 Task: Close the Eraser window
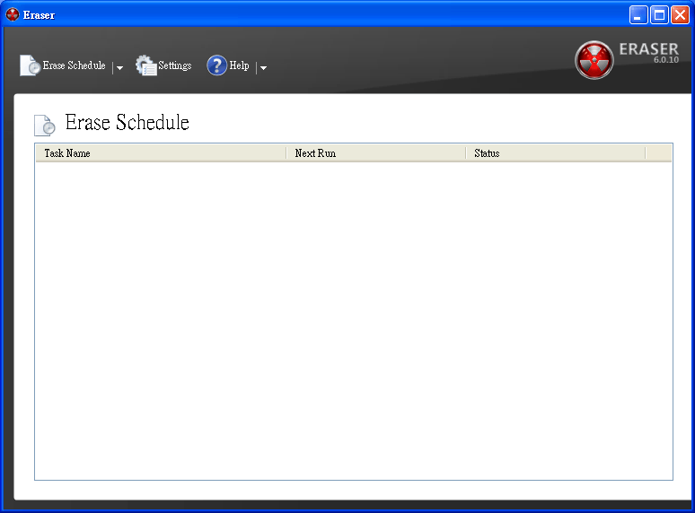click(680, 14)
